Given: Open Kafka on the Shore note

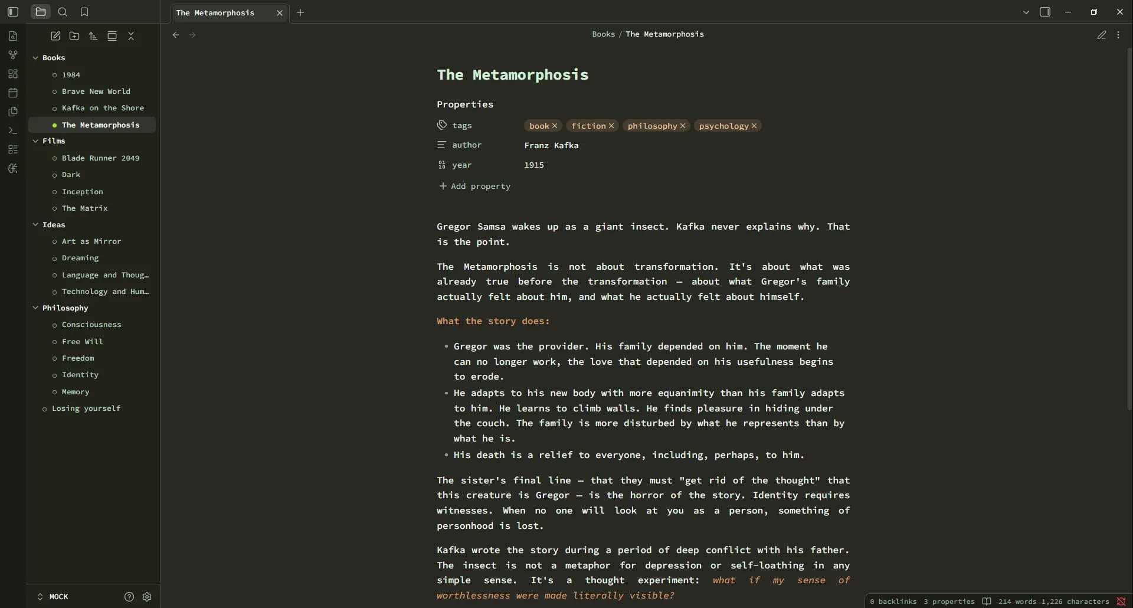Looking at the screenshot, I should [103, 108].
